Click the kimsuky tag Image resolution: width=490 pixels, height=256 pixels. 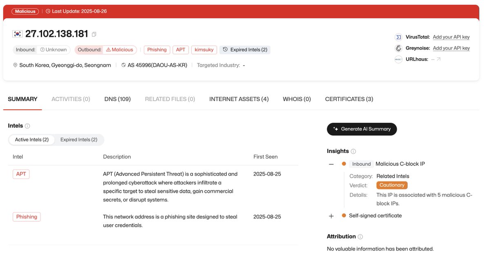[204, 50]
